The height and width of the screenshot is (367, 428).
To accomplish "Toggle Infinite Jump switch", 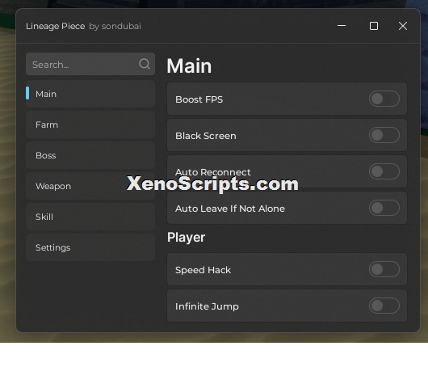I will click(384, 306).
